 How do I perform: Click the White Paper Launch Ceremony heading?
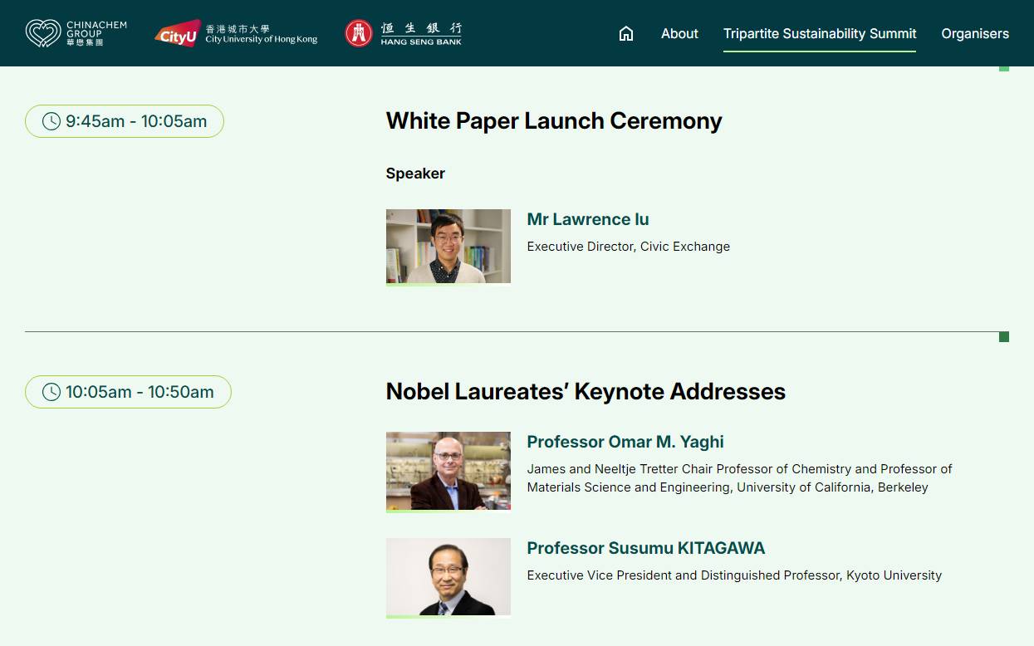click(x=554, y=121)
